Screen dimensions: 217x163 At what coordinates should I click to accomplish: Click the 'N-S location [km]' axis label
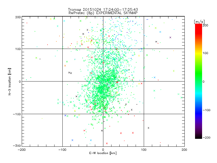point(9,82)
